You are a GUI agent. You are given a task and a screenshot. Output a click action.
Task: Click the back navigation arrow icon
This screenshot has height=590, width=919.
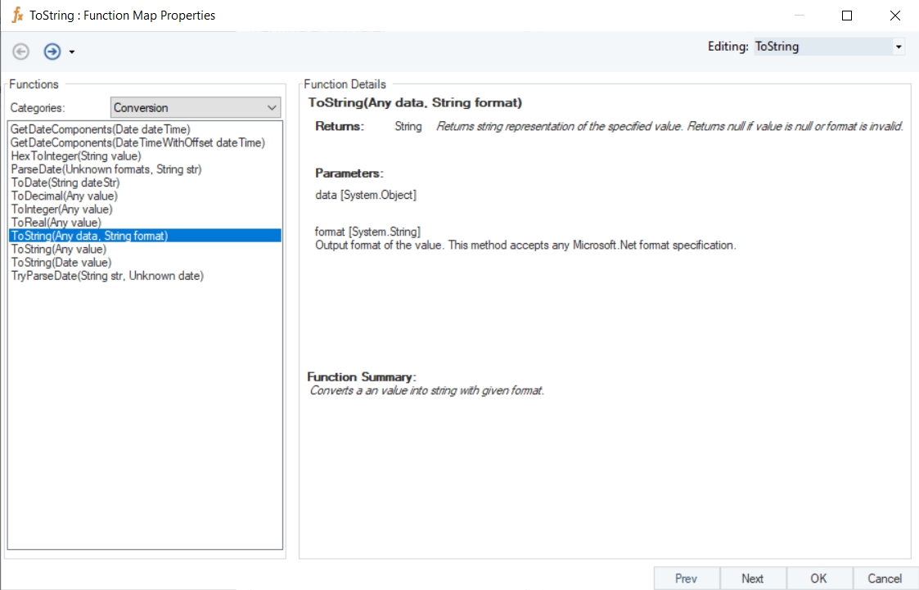pyautogui.click(x=21, y=52)
